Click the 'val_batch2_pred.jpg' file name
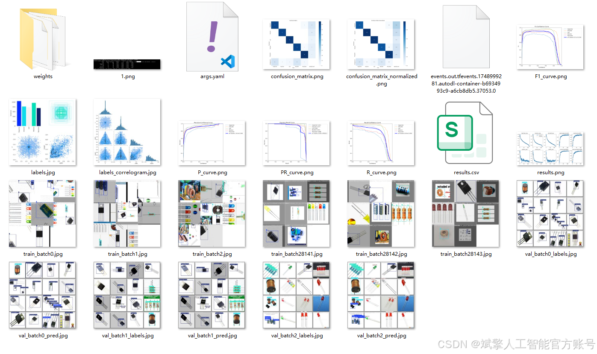597x354 pixels. (x=381, y=335)
